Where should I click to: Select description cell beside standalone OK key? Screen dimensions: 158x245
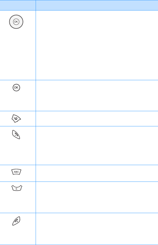pyautogui.click(x=97, y=95)
